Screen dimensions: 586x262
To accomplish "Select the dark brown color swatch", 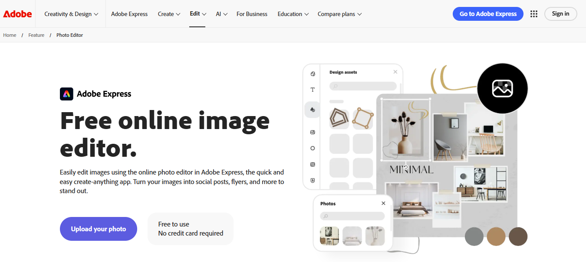I will coord(518,236).
